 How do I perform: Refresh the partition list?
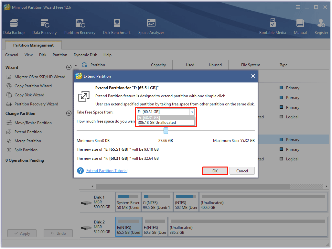click(84, 65)
